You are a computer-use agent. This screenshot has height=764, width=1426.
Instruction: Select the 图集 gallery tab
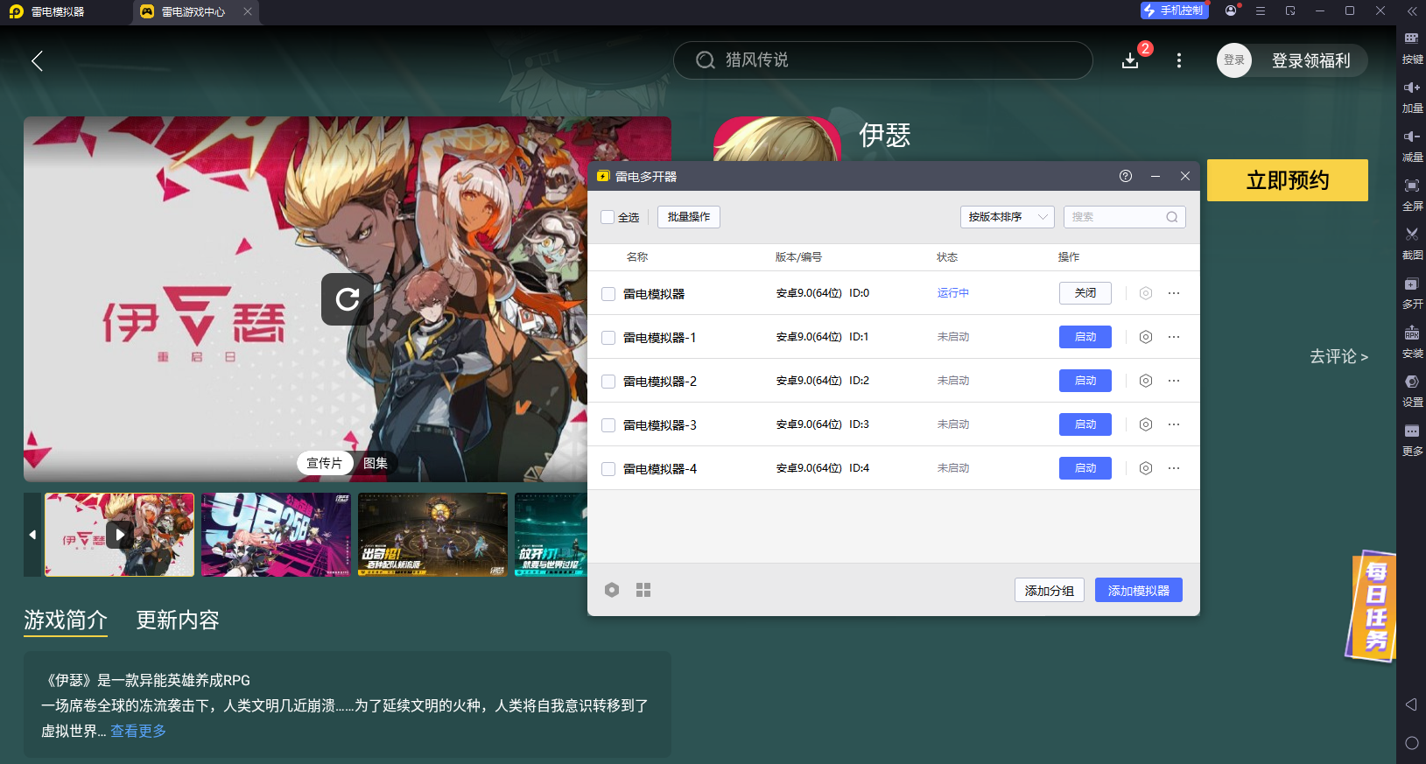coord(376,463)
